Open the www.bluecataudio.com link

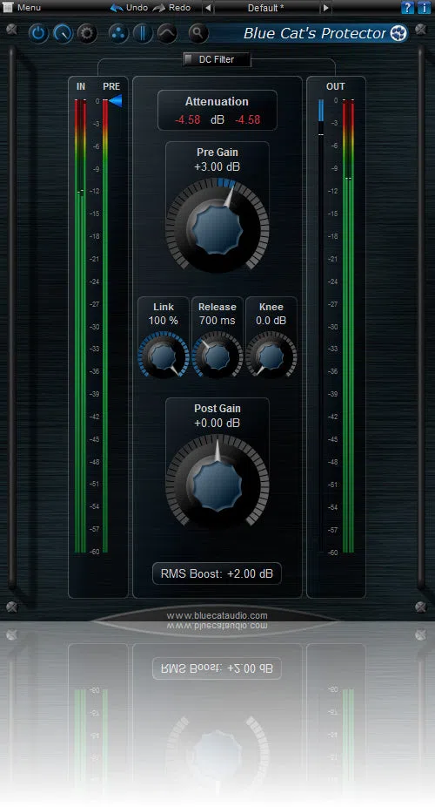(217, 615)
